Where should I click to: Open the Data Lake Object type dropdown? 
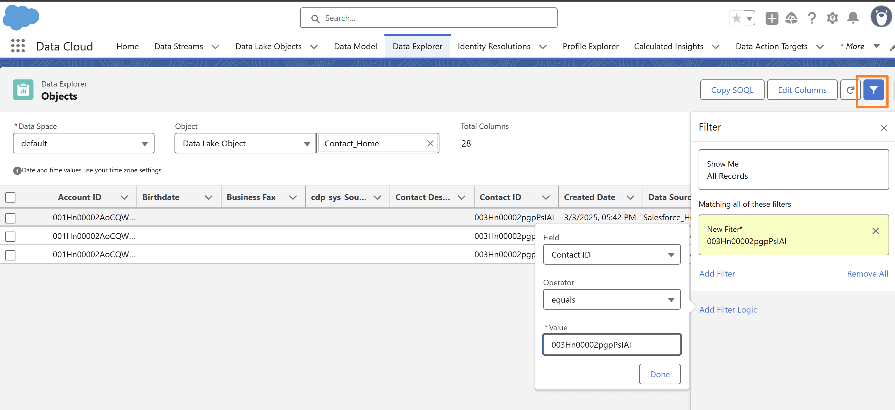coord(245,143)
